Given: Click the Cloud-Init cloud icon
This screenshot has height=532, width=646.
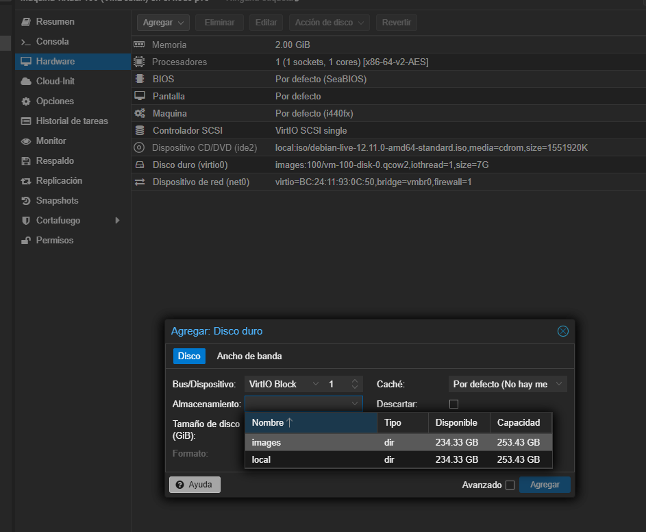Looking at the screenshot, I should coord(26,82).
